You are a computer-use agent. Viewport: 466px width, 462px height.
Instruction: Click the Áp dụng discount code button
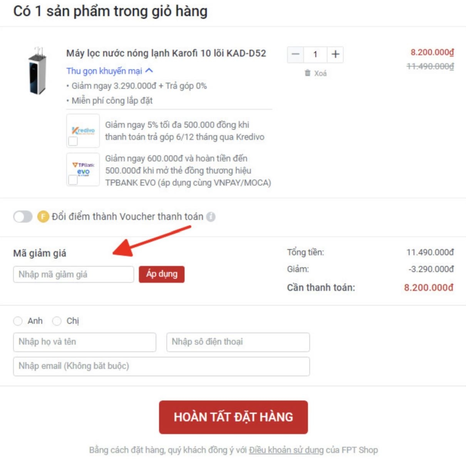(x=162, y=274)
